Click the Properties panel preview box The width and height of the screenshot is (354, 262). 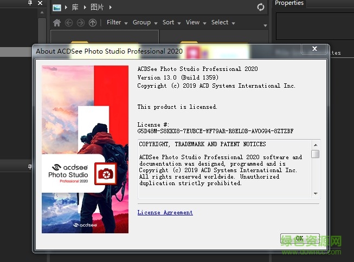[315, 27]
